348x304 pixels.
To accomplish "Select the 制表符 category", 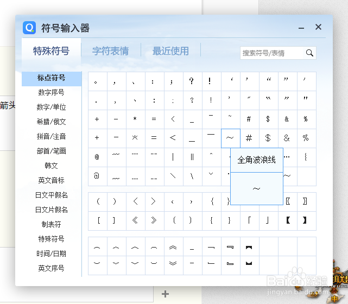I will (52, 224).
